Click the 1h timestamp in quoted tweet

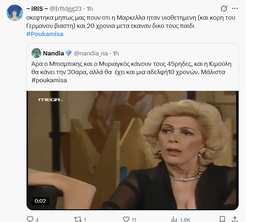(x=116, y=53)
